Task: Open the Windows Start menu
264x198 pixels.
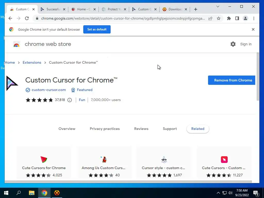Action: [x=6, y=193]
